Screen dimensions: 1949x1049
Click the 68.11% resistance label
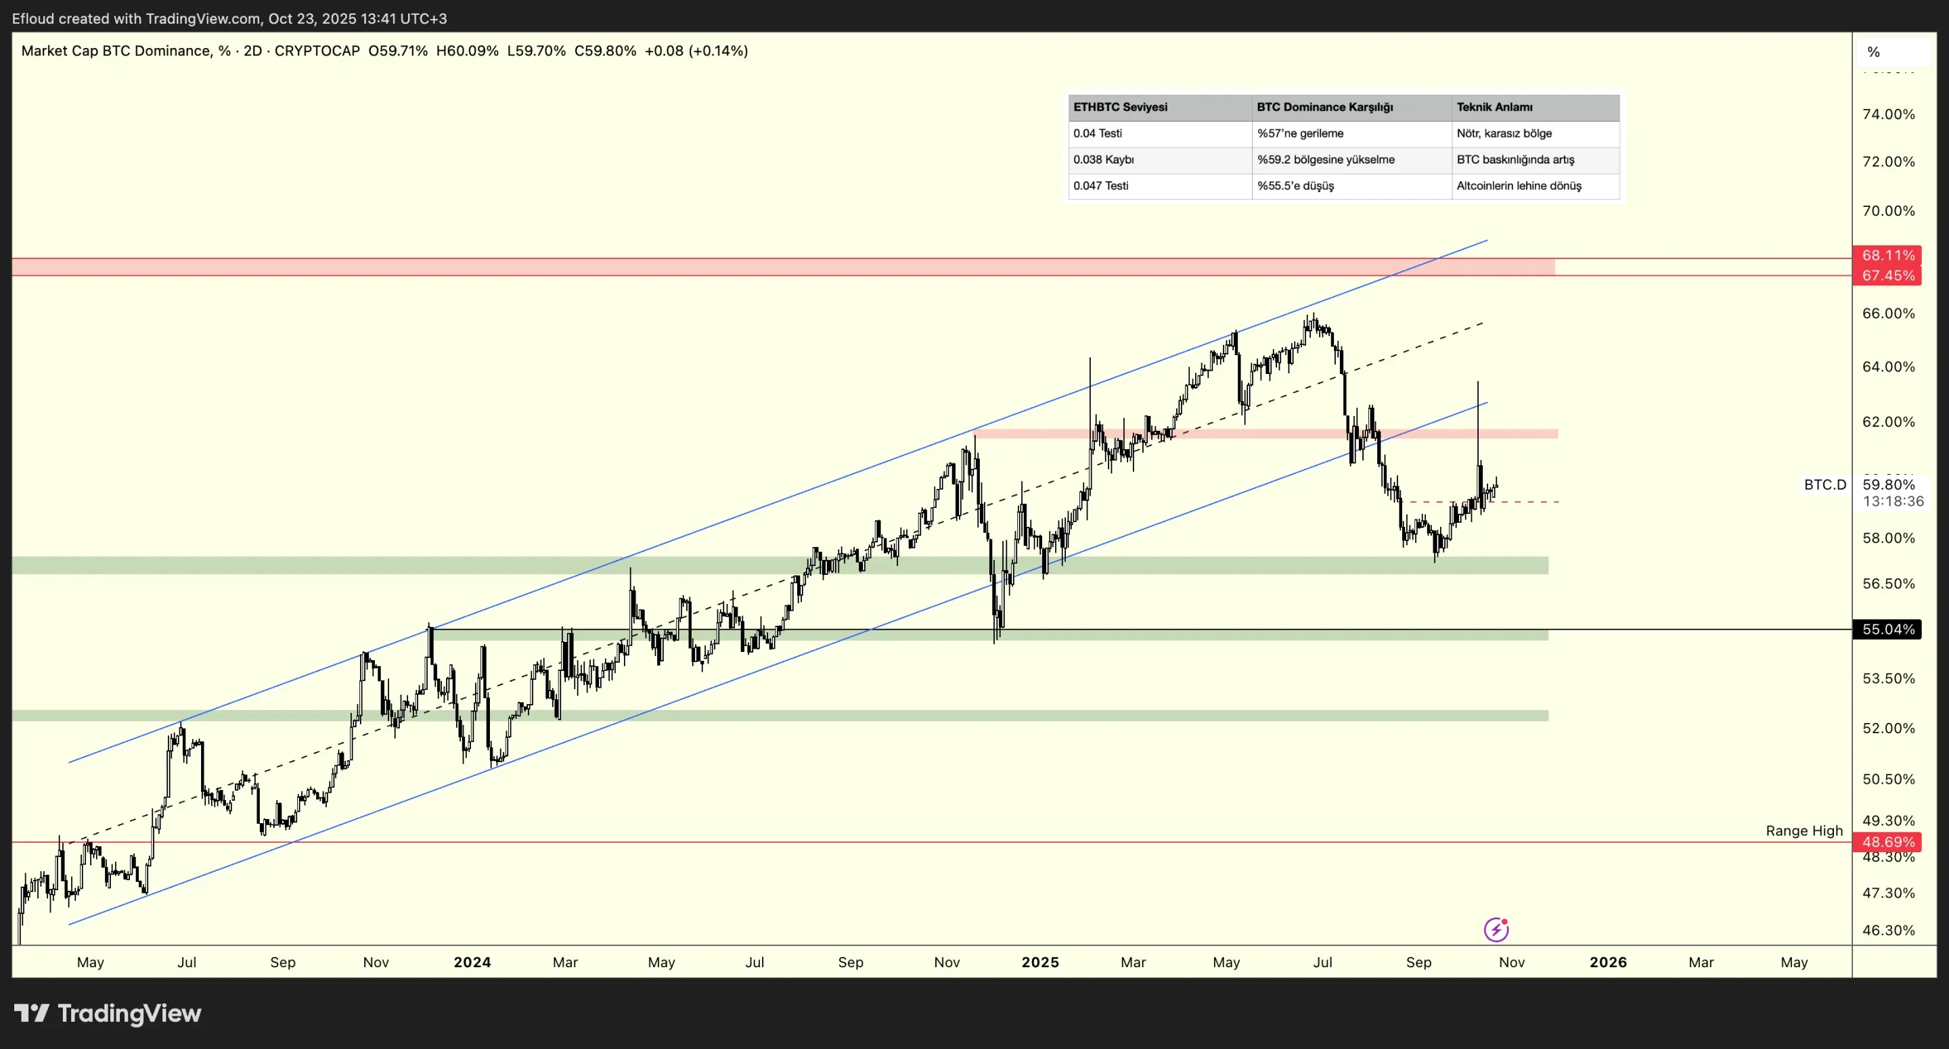[x=1889, y=256]
